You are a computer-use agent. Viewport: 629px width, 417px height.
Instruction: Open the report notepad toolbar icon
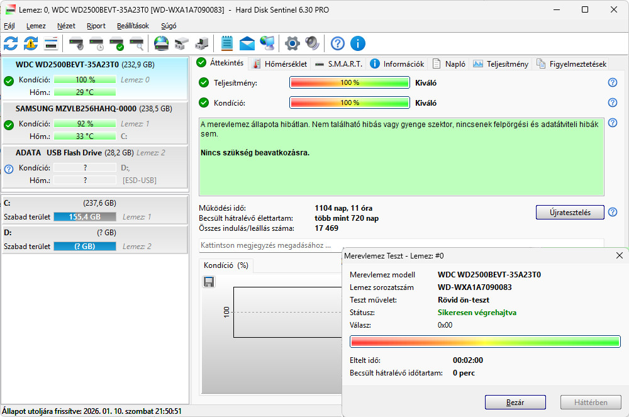227,43
